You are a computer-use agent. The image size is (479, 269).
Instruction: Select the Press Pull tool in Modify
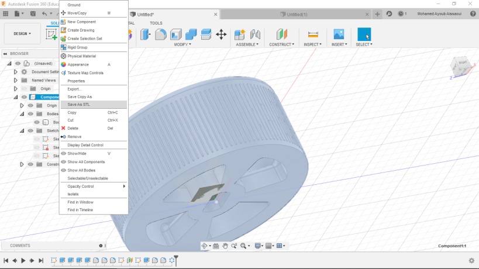pos(146,34)
